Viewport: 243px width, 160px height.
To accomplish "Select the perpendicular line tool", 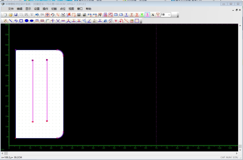I will 100,21.
